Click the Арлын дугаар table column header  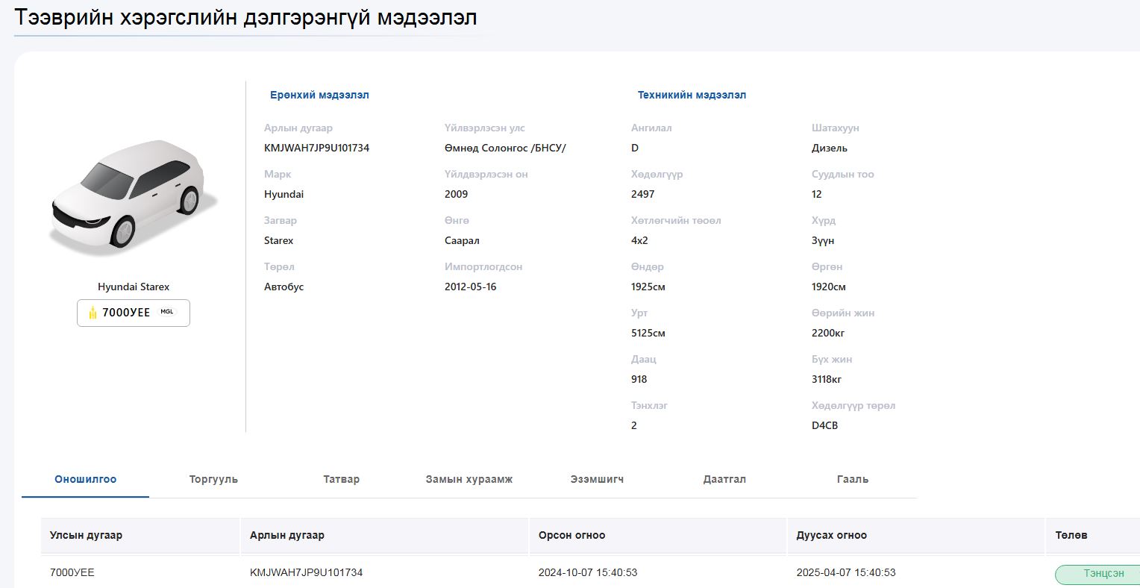(x=287, y=535)
